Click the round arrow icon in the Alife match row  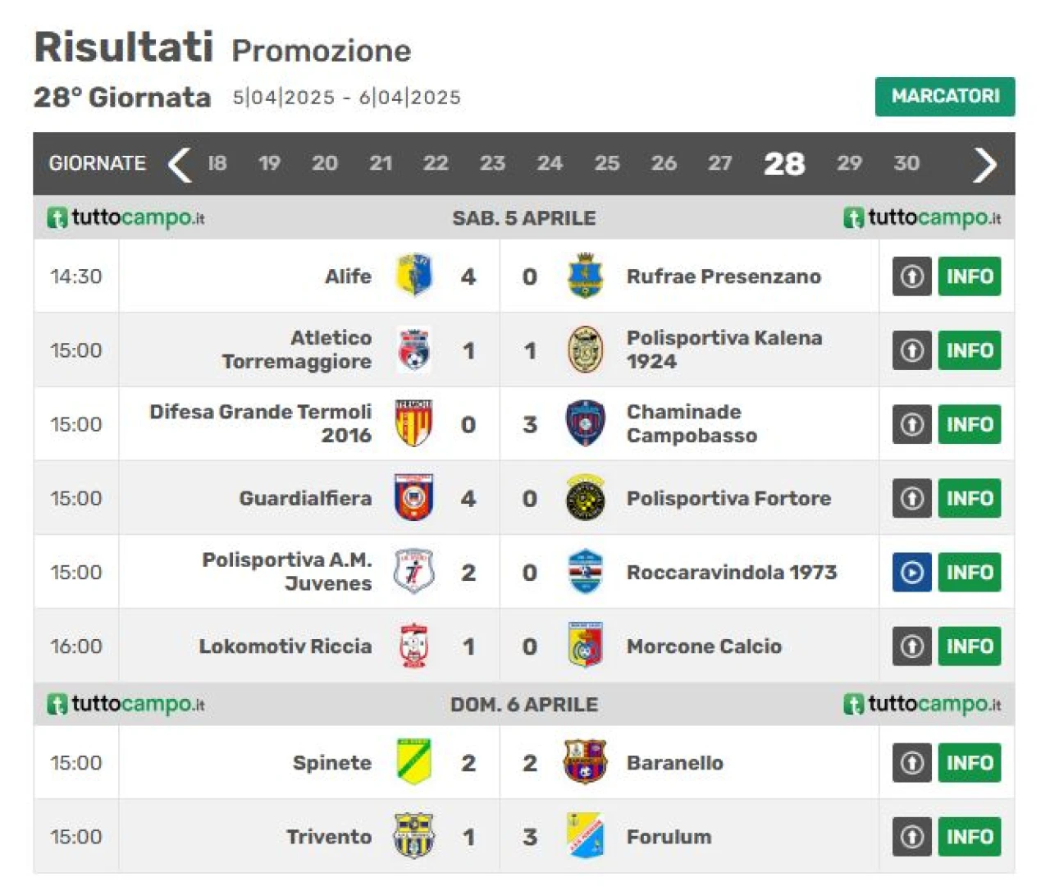click(911, 276)
